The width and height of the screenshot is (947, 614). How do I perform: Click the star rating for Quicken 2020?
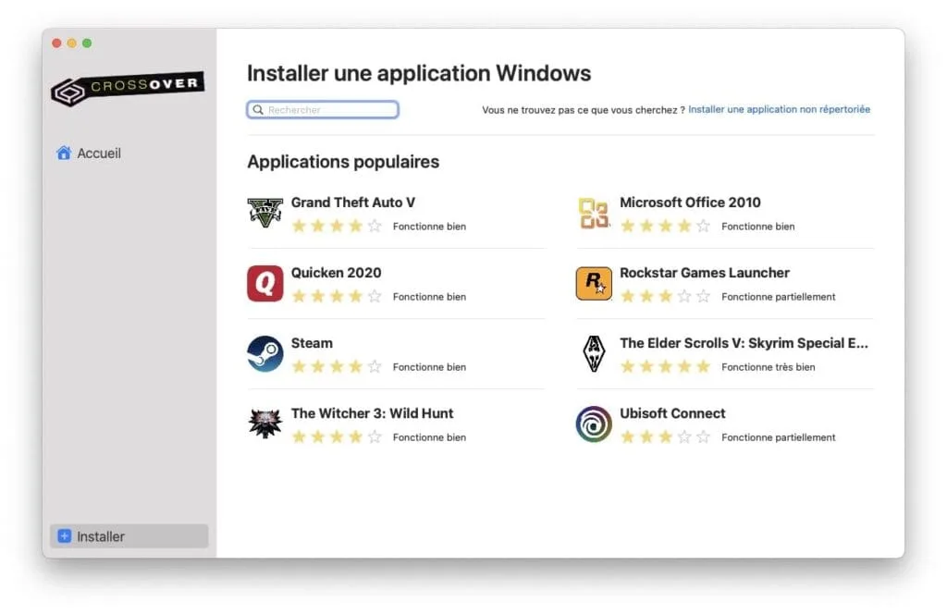337,296
